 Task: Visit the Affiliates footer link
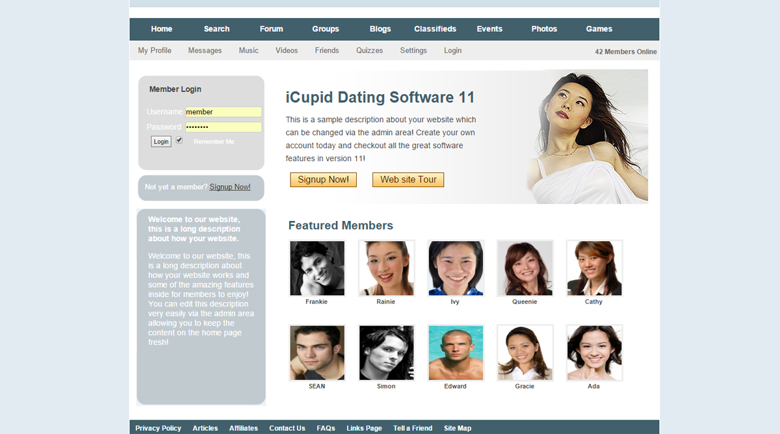point(244,428)
